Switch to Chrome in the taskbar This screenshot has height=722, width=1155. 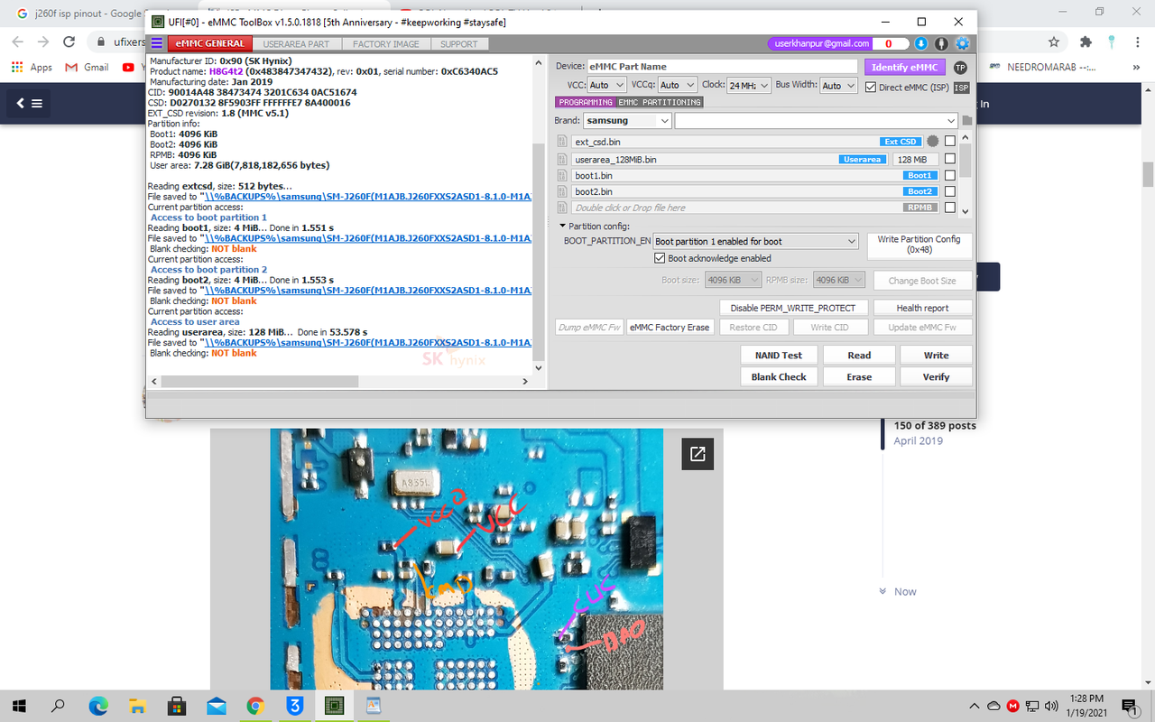tap(255, 705)
